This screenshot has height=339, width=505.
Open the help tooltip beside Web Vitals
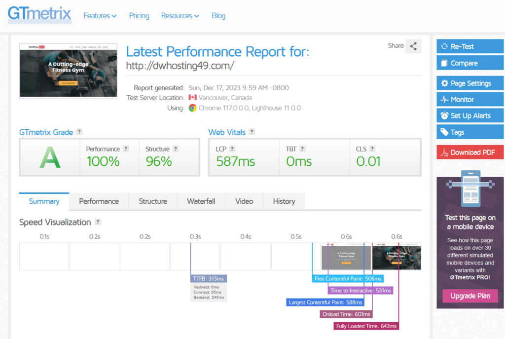tap(252, 132)
